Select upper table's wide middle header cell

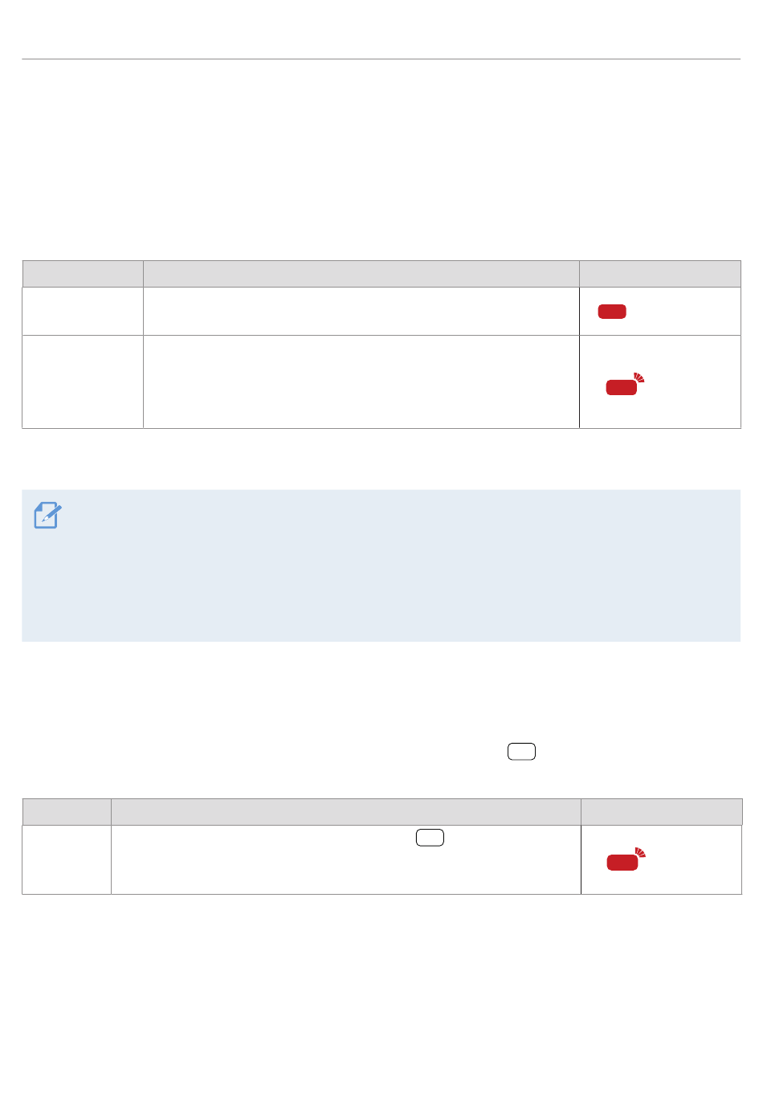(x=361, y=274)
